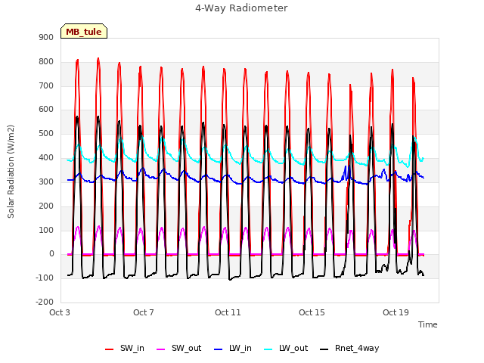Click the 300 y-axis tick label
This screenshot has width=484, height=363.
point(46,181)
